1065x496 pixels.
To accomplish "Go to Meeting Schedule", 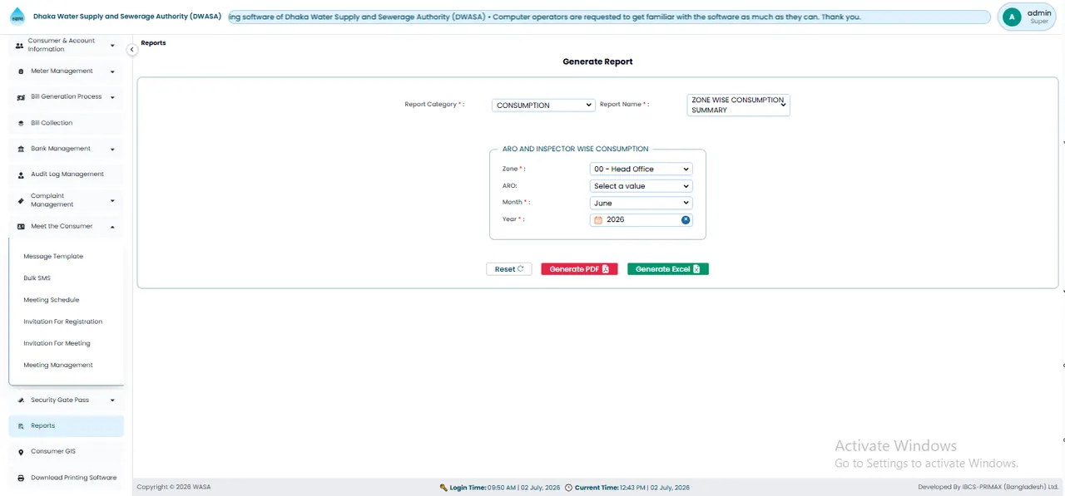I will coord(52,300).
